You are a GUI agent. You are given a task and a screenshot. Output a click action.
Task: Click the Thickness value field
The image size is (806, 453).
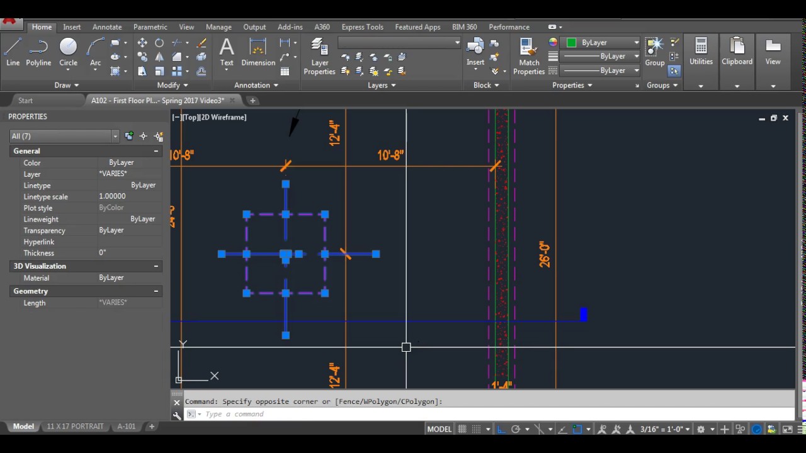pos(130,253)
